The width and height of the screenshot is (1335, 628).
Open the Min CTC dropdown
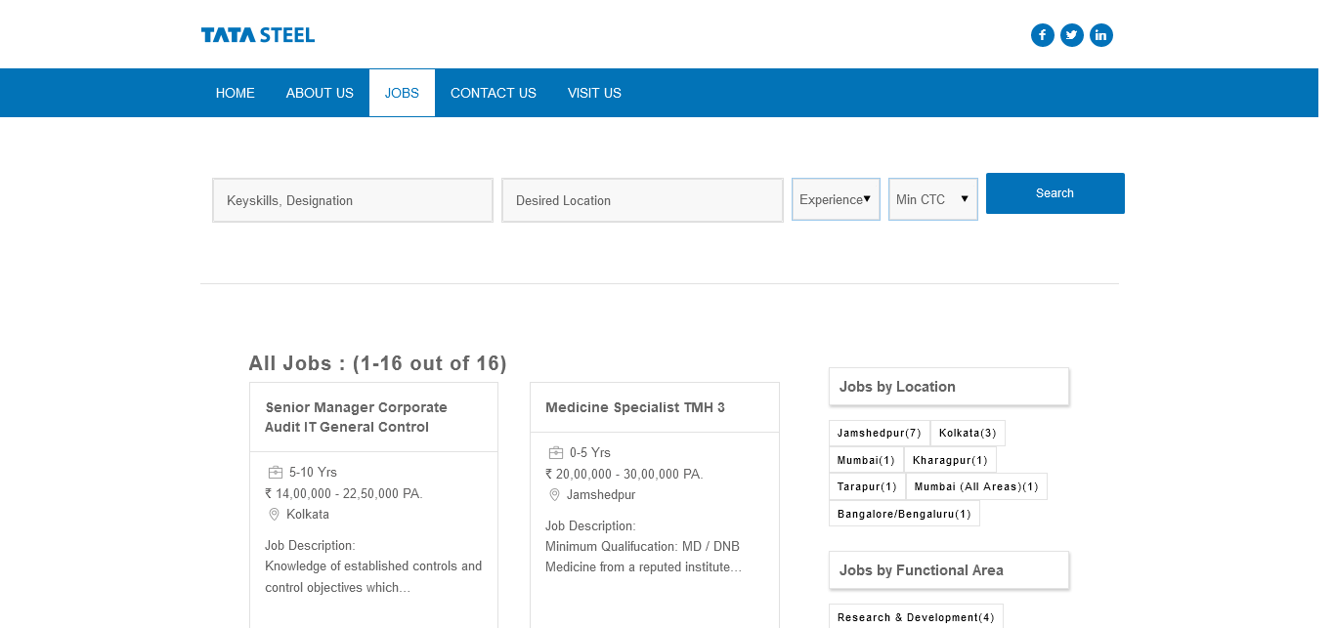pyautogui.click(x=932, y=199)
